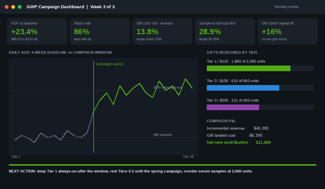
Task: Select the 28.9% conversion value
Action: 210,32
